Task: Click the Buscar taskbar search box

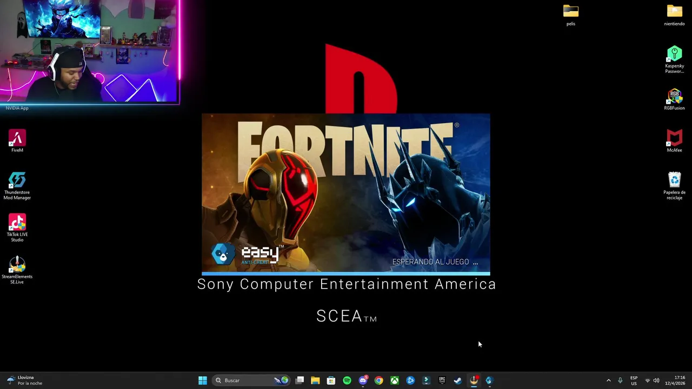Action: 251,380
